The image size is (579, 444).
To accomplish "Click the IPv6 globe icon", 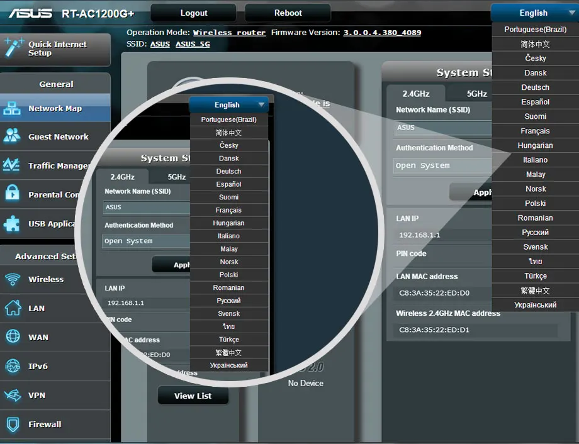I will [x=13, y=366].
